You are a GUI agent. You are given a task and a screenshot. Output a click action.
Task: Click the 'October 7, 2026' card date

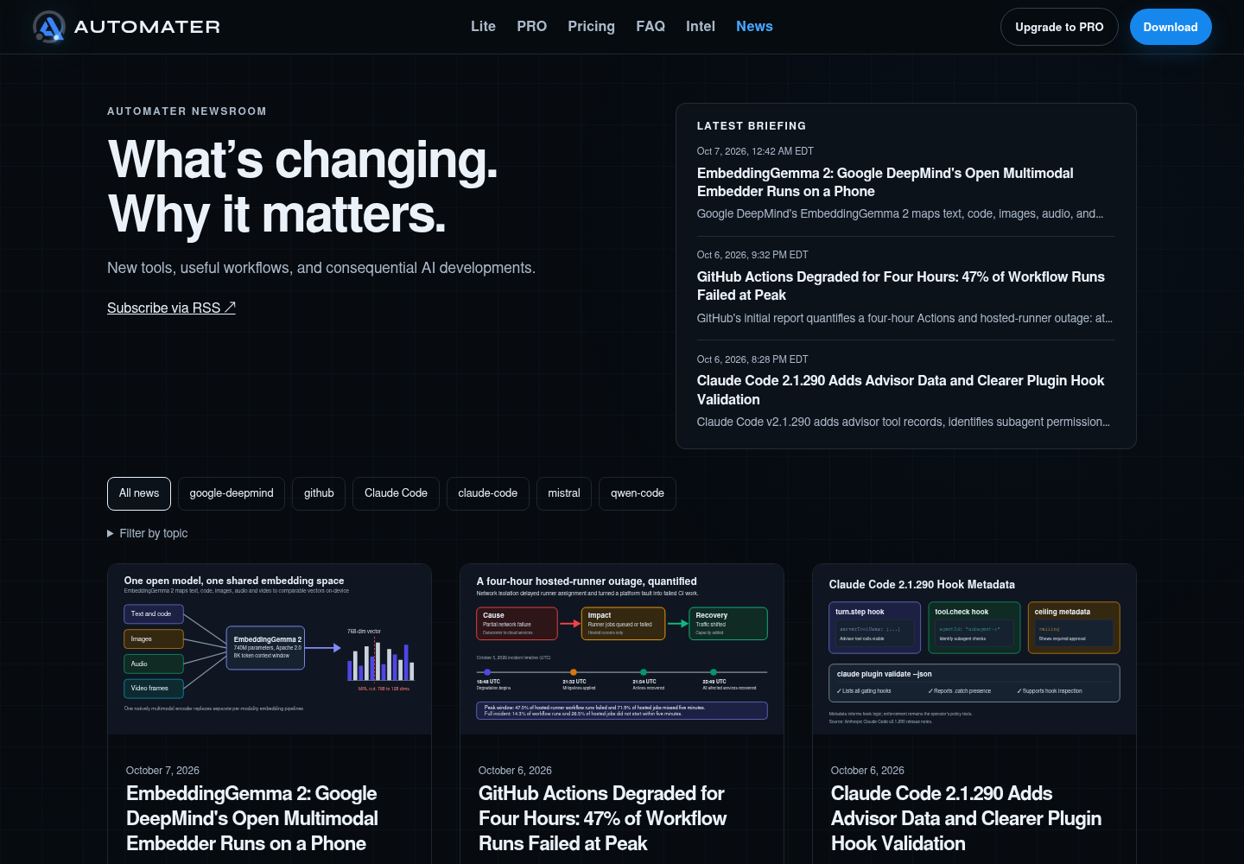tap(162, 771)
